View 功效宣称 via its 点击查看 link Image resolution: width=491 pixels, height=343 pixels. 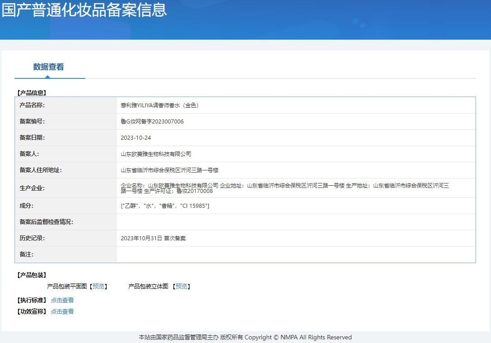(x=62, y=311)
